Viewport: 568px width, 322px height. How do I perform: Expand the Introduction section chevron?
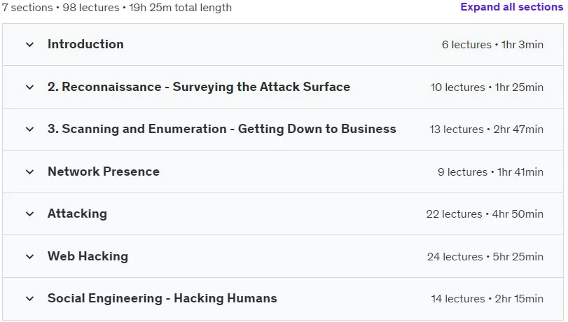(29, 45)
